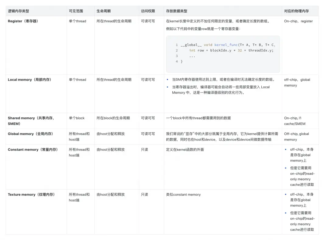The height and width of the screenshot is (240, 329).
Task: Click 只读 in the Texture memory row
Action: click(x=144, y=195)
